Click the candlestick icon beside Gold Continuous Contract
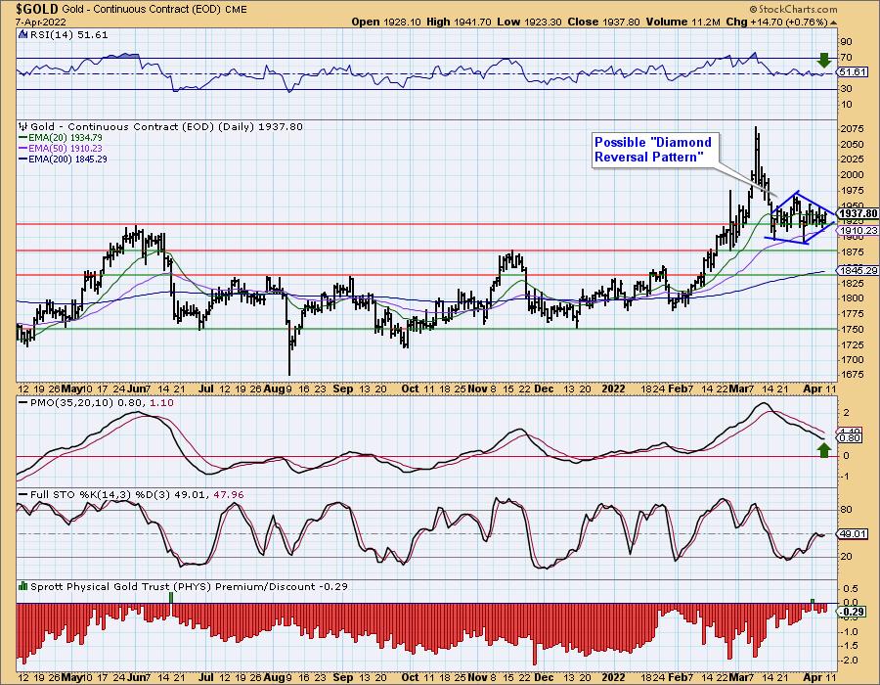The height and width of the screenshot is (685, 880). (x=23, y=127)
